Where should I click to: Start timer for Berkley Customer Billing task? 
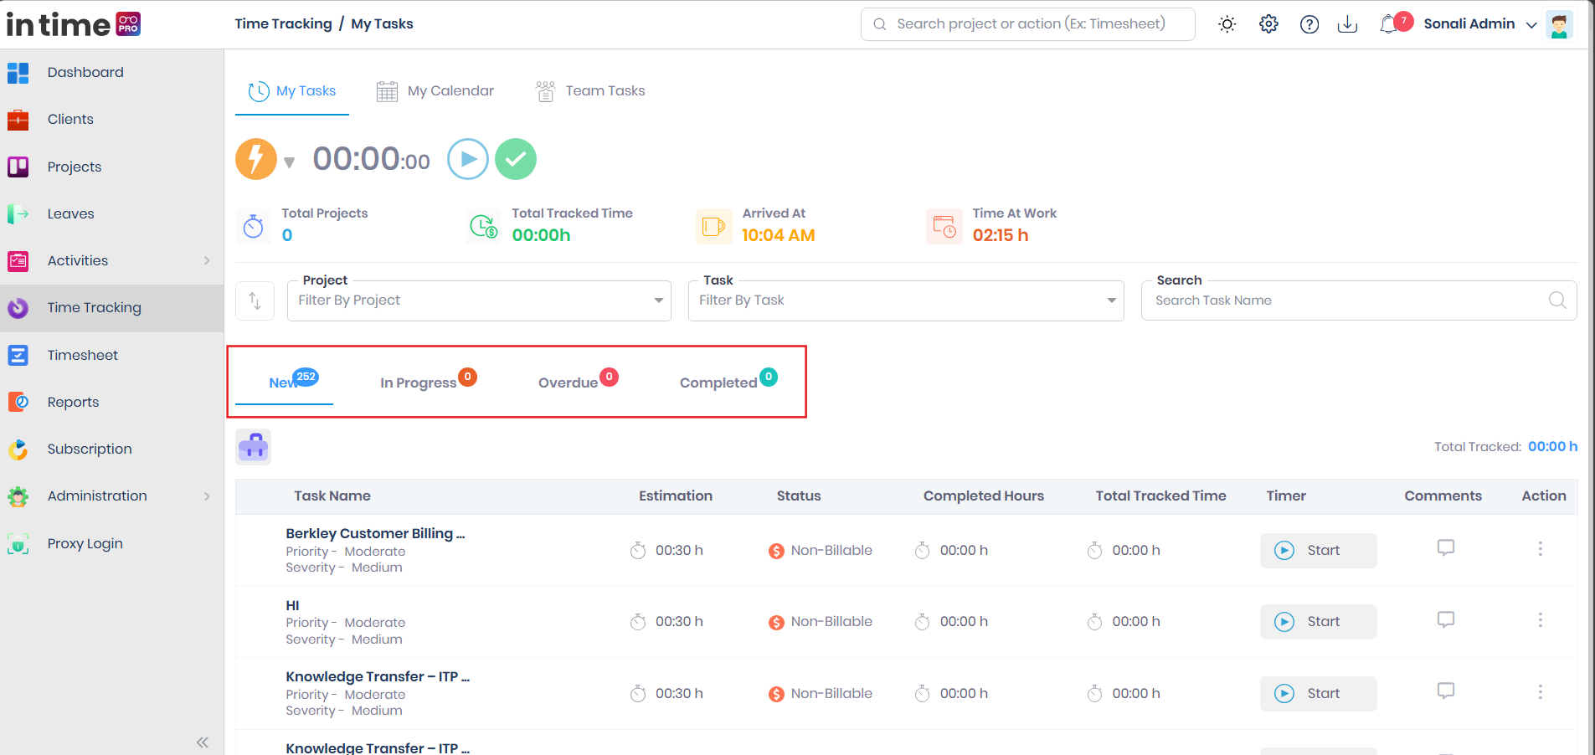[1318, 551]
